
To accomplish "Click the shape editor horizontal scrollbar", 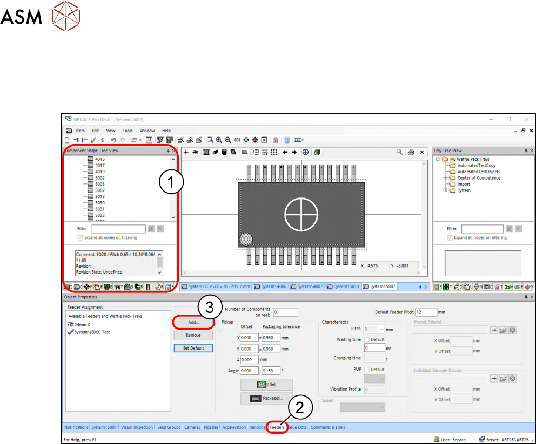I will coord(301,273).
